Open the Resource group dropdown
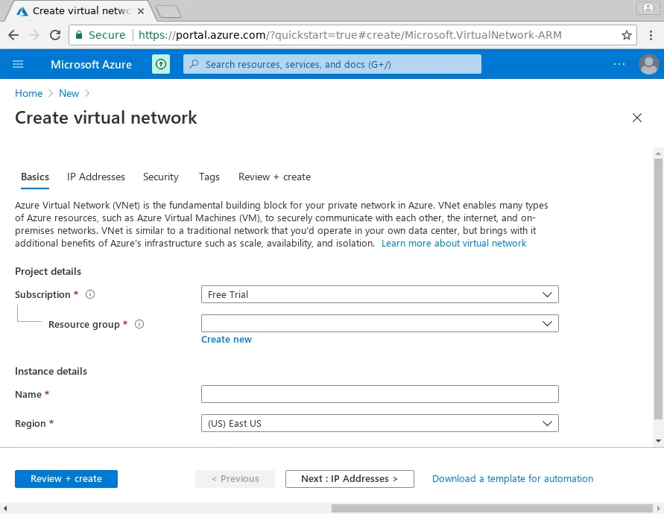664x514 pixels. tap(380, 323)
